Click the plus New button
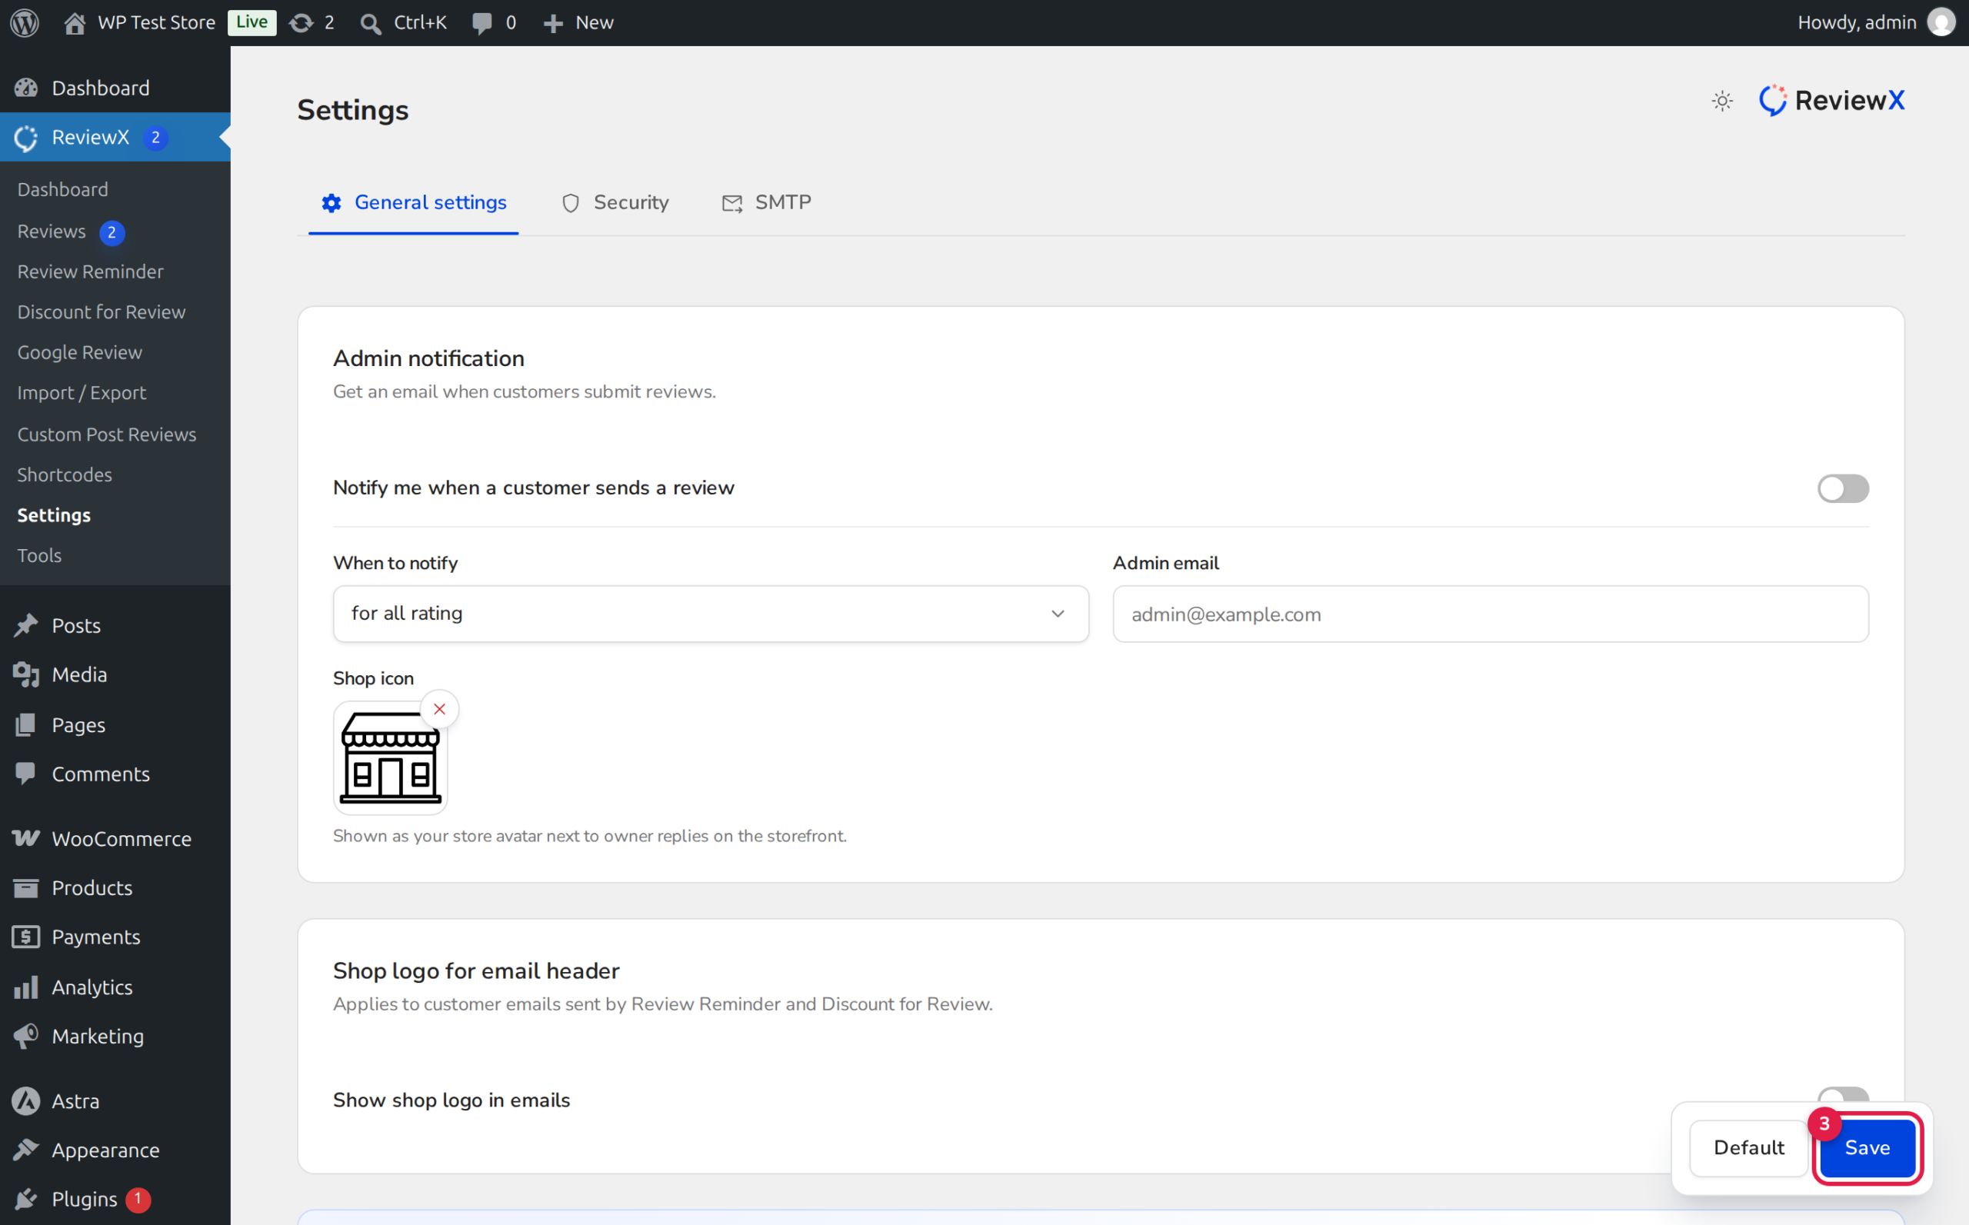This screenshot has width=1969, height=1225. click(578, 22)
